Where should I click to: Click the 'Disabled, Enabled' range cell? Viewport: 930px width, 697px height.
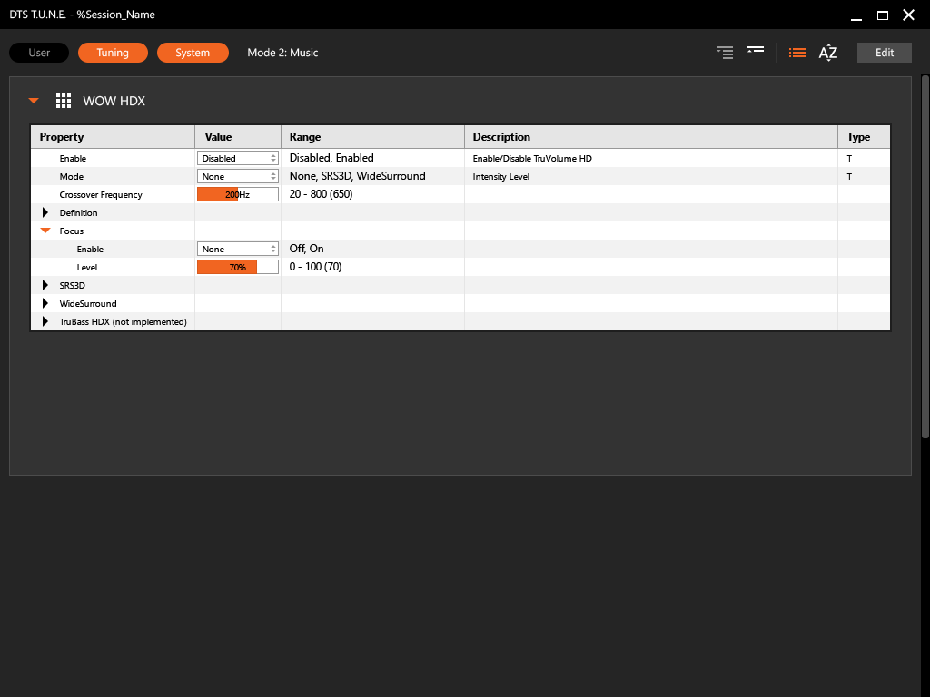[331, 158]
